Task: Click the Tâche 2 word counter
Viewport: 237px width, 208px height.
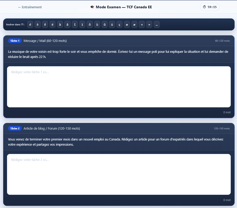Action: (x=227, y=200)
